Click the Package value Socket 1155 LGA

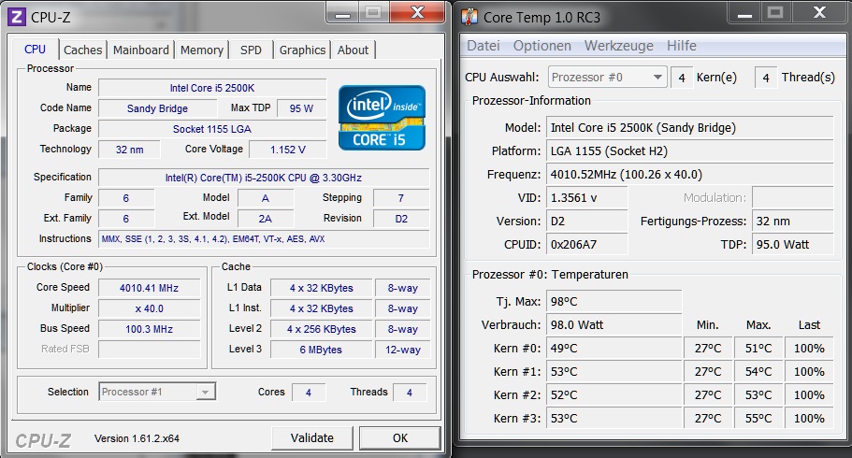tap(212, 129)
